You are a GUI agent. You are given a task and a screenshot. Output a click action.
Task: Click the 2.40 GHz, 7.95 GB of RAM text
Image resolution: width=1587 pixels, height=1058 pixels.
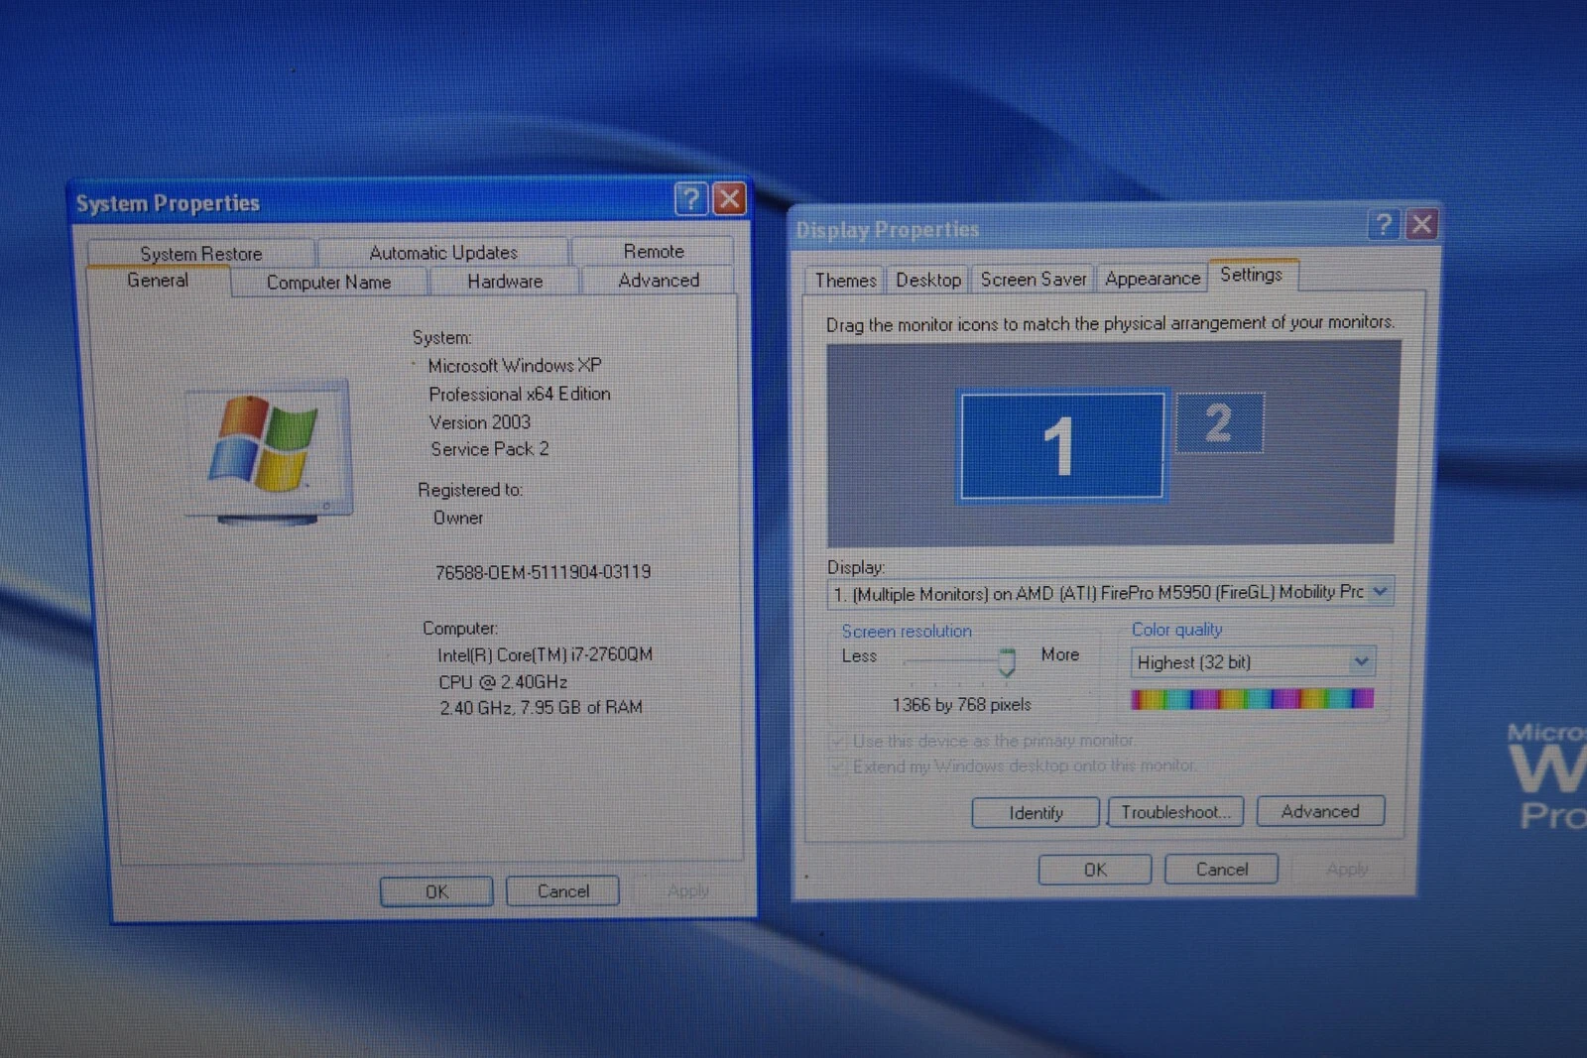pyautogui.click(x=541, y=708)
